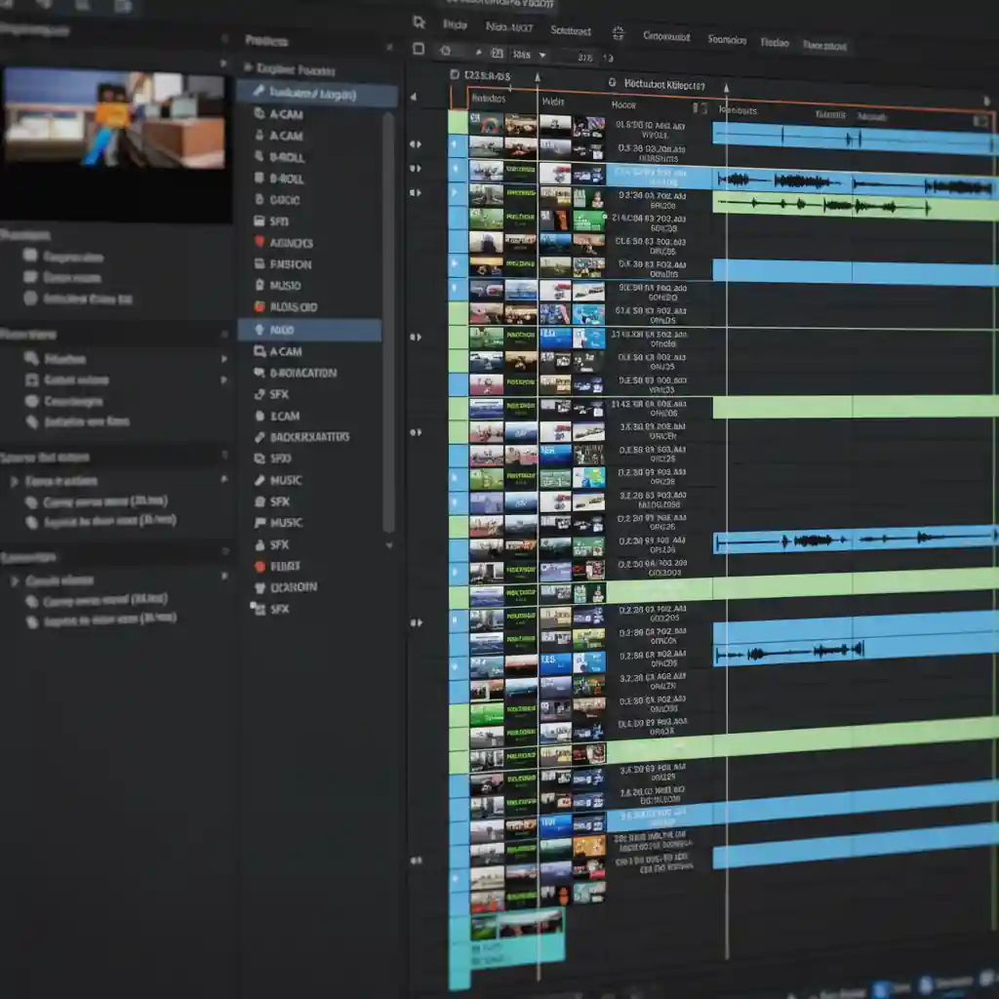Click the playhead marker right of the Hoctuboi title

[726, 88]
